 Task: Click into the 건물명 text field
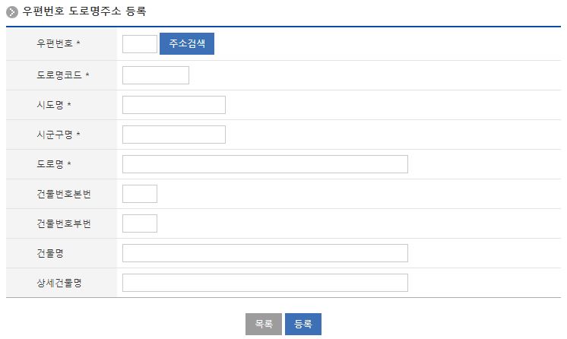click(264, 253)
